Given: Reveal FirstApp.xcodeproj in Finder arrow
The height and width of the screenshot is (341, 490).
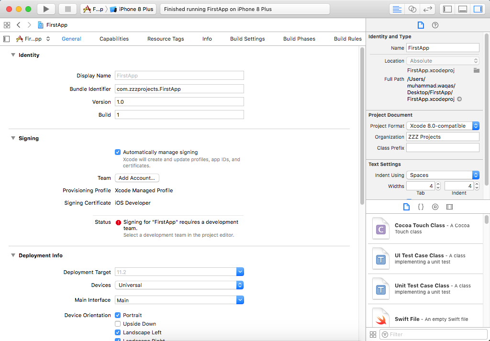Looking at the screenshot, I should pos(459,99).
